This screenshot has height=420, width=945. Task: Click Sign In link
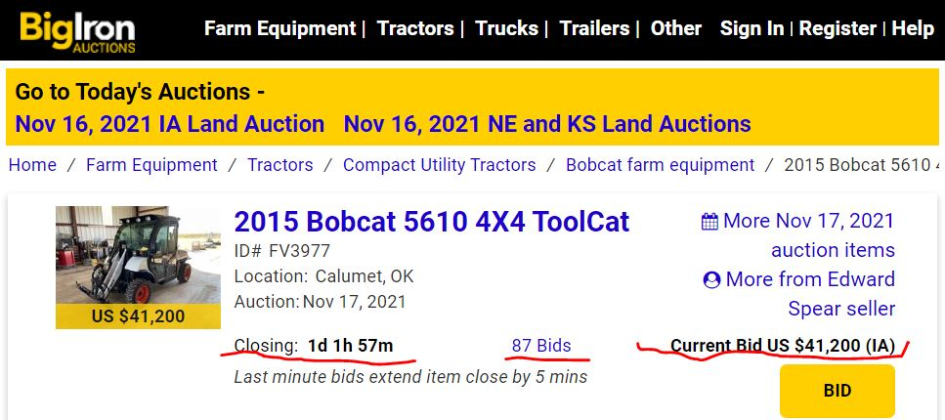pyautogui.click(x=752, y=28)
